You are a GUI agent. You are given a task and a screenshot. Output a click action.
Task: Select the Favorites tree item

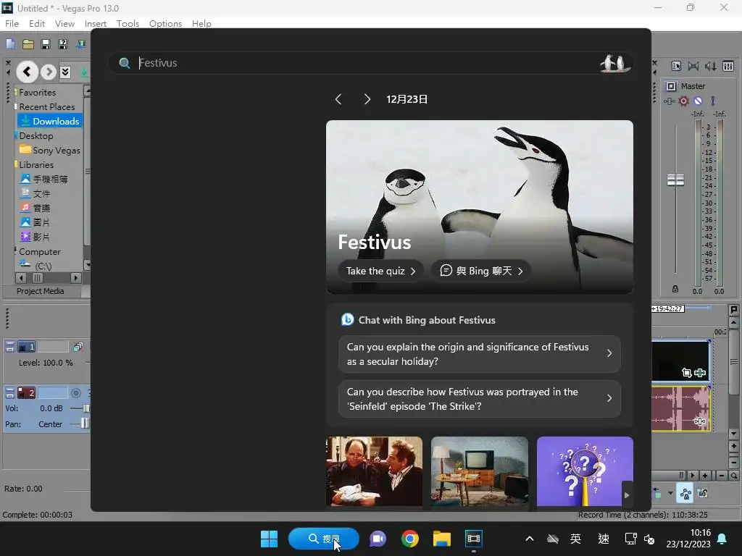[x=38, y=92]
